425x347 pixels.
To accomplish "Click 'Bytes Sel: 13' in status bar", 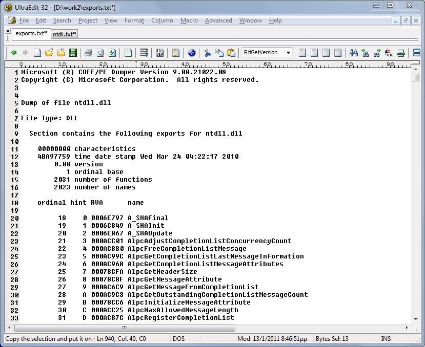I will click(332, 339).
